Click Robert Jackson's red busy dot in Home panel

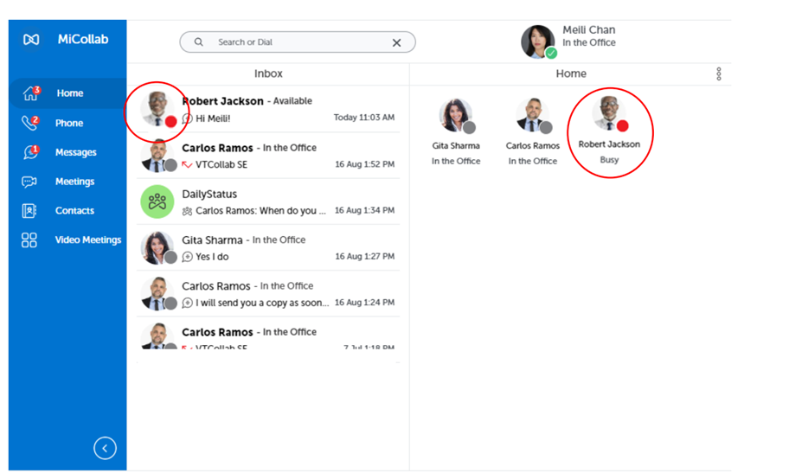click(622, 125)
